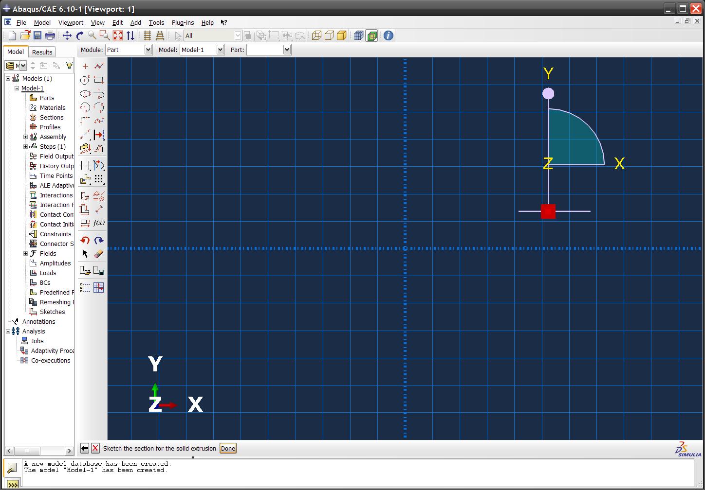Screen dimensions: 705x490
Task: Select the construction line tool
Action: (85, 135)
